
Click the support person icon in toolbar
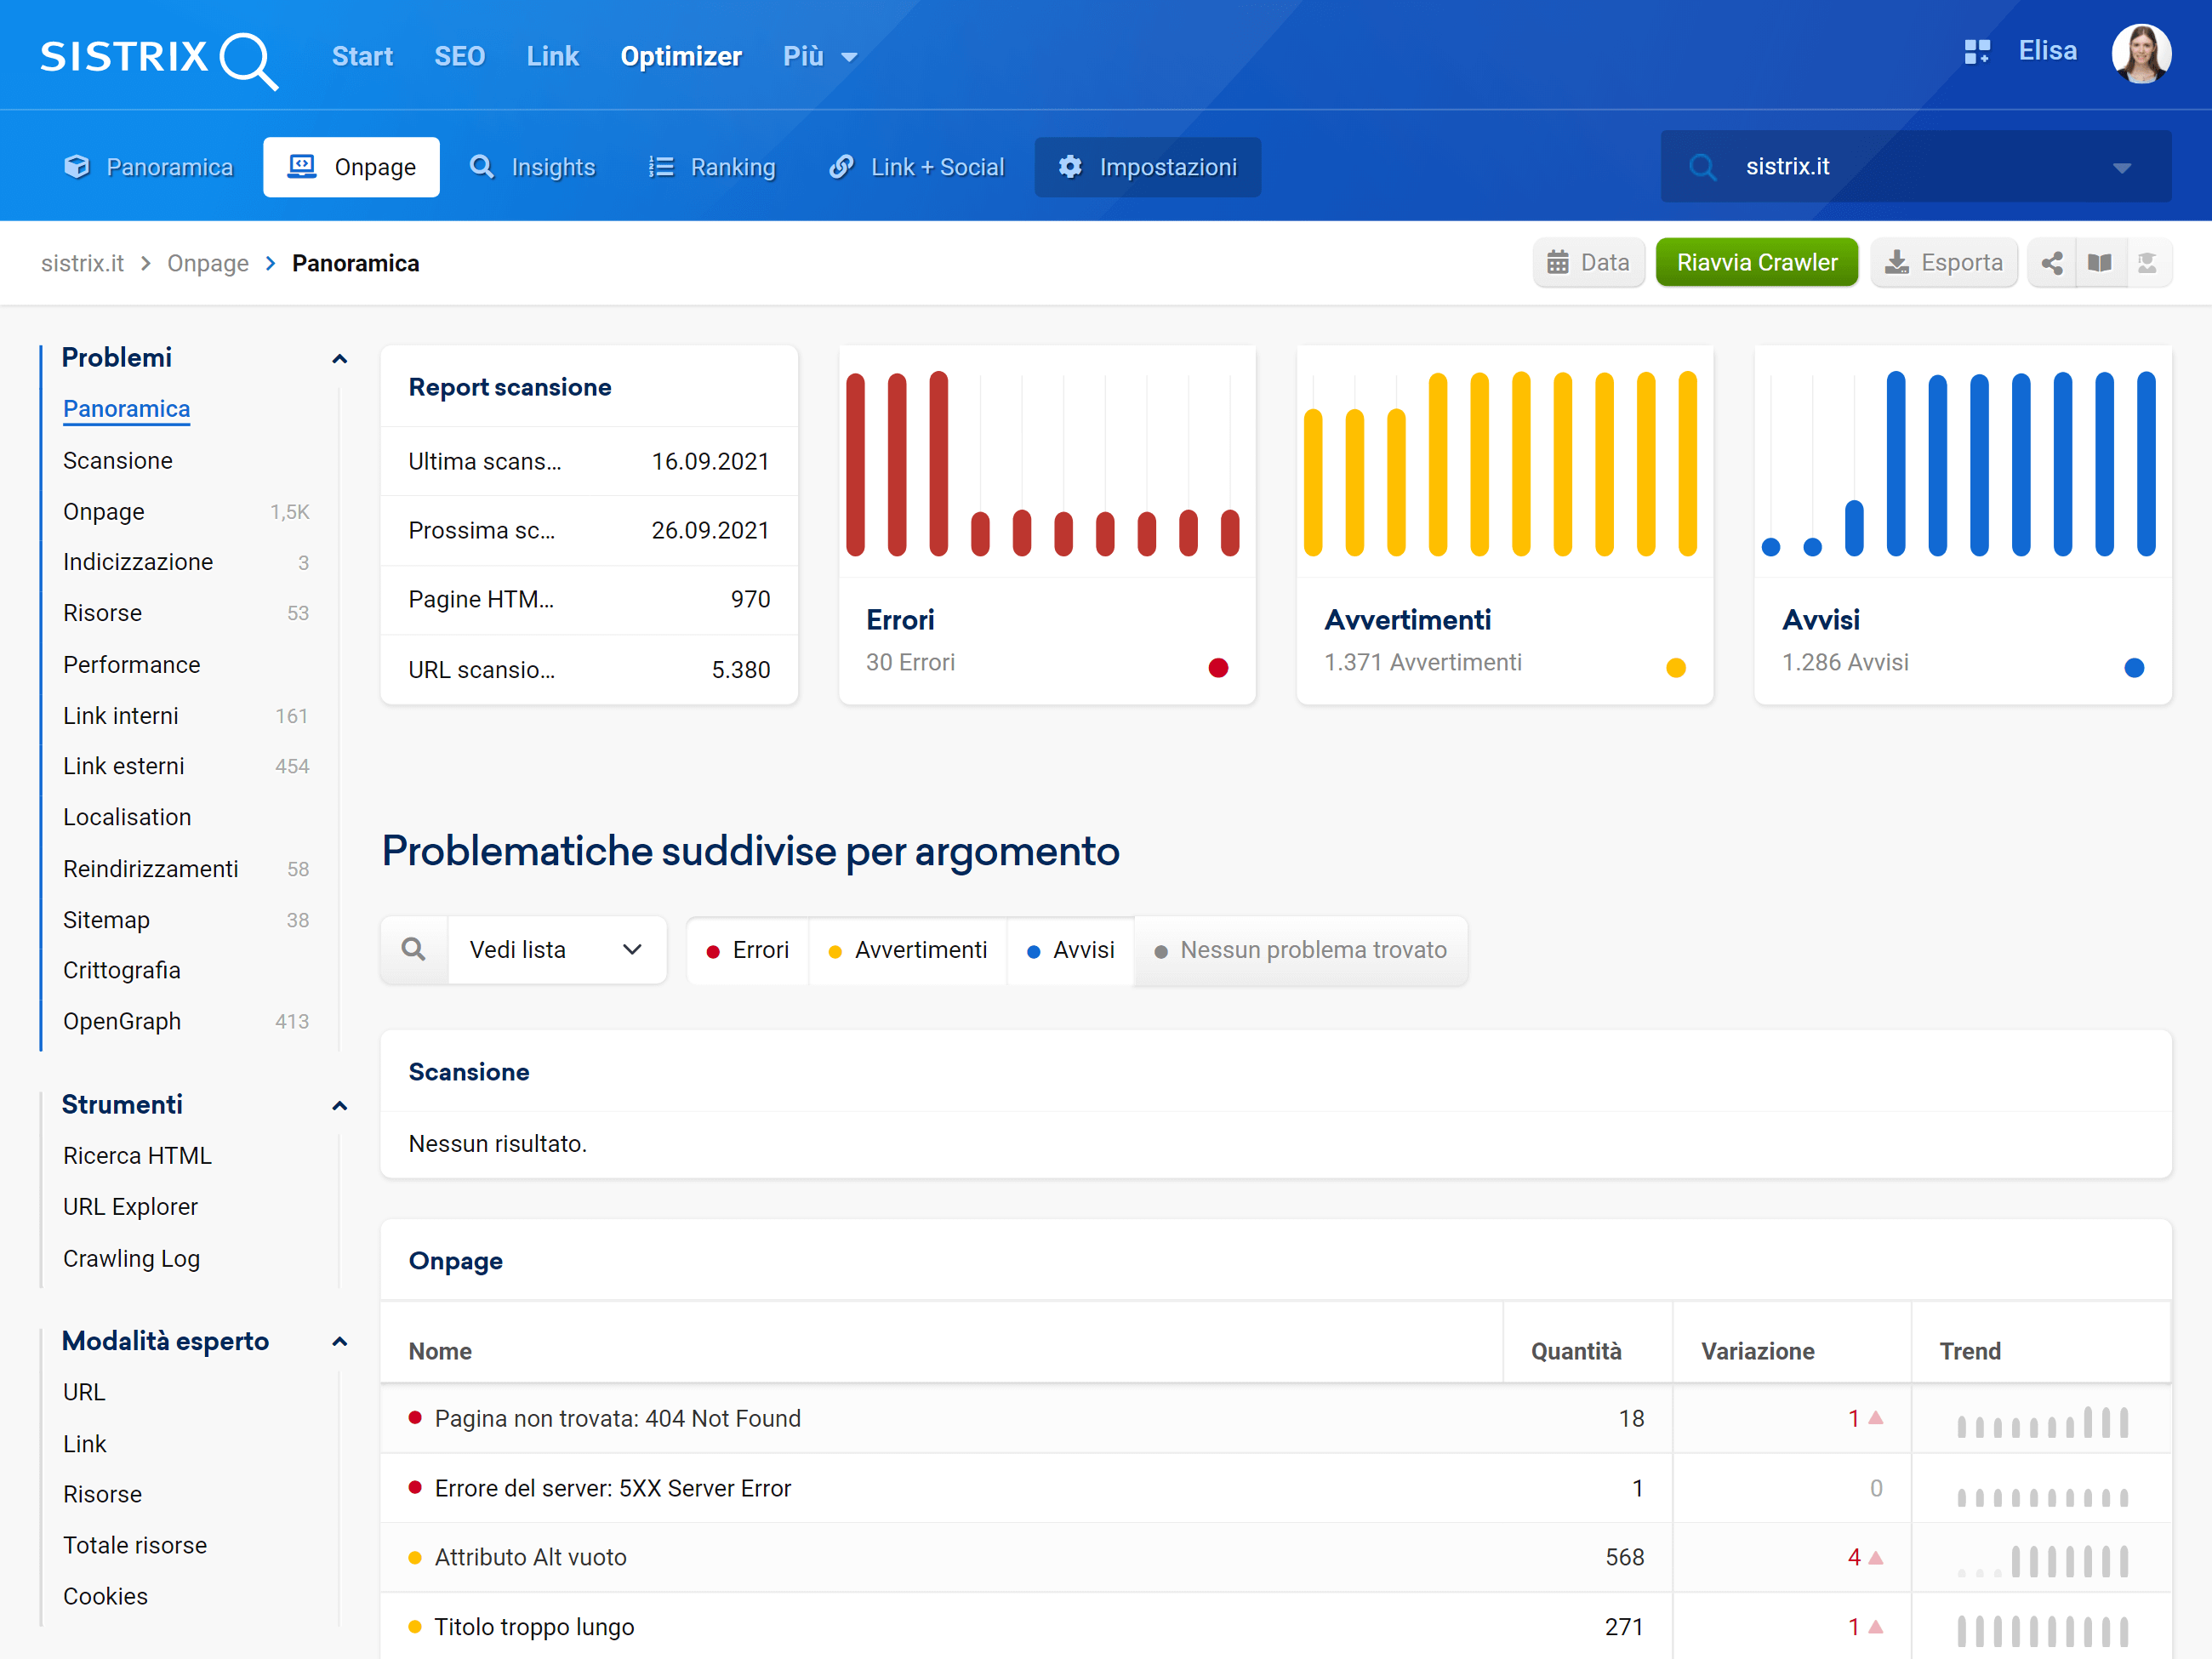pos(2147,263)
